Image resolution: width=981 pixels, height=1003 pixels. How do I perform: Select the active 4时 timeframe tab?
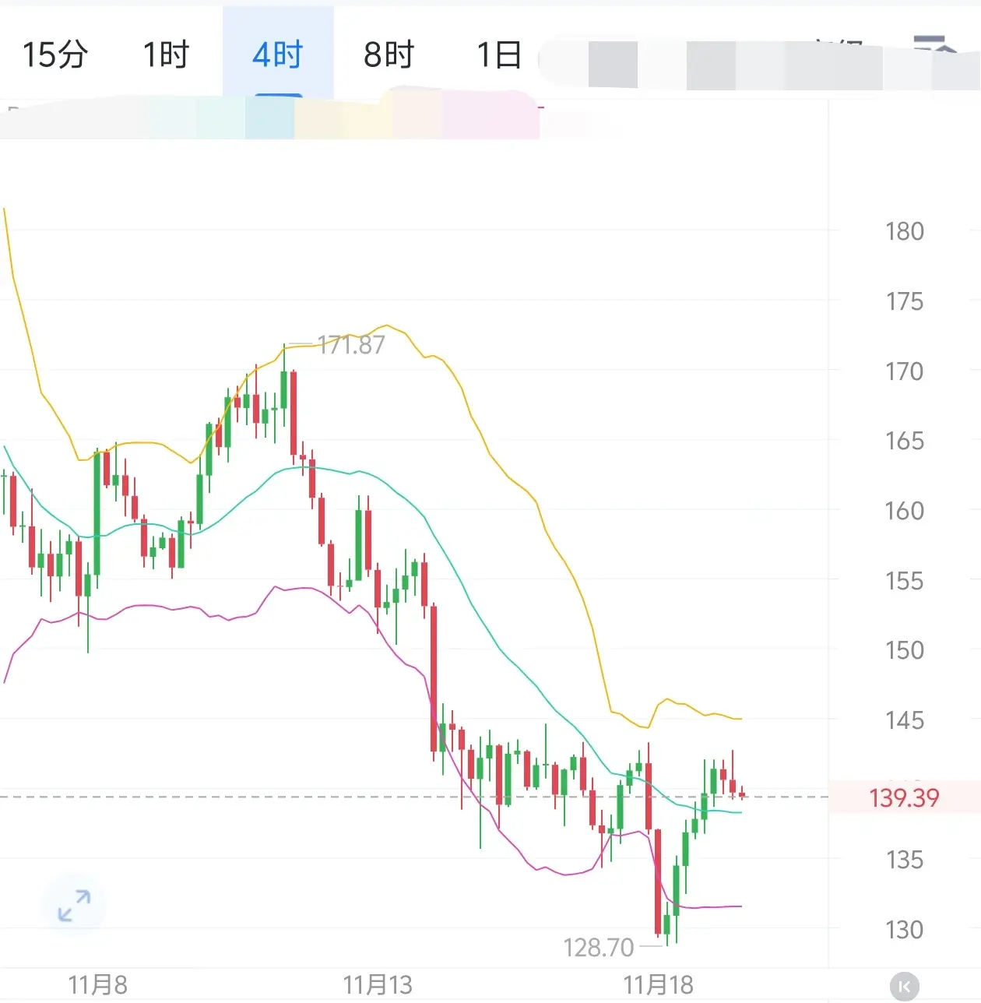tap(278, 55)
